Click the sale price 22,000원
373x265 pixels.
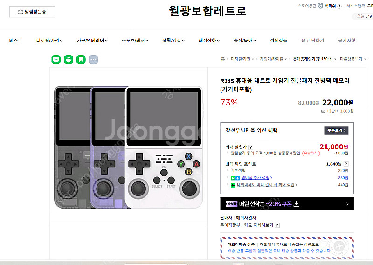coord(338,103)
